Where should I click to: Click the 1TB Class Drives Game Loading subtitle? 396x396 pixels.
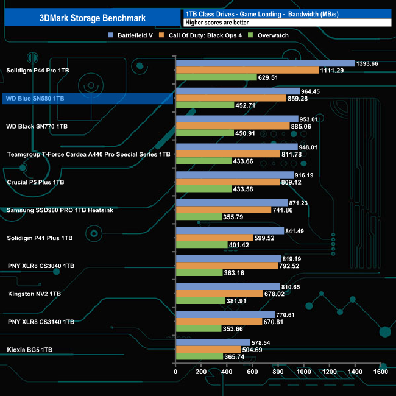pos(262,14)
